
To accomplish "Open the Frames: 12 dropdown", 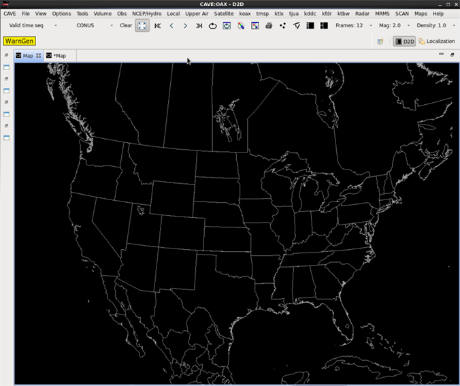I will tap(354, 26).
